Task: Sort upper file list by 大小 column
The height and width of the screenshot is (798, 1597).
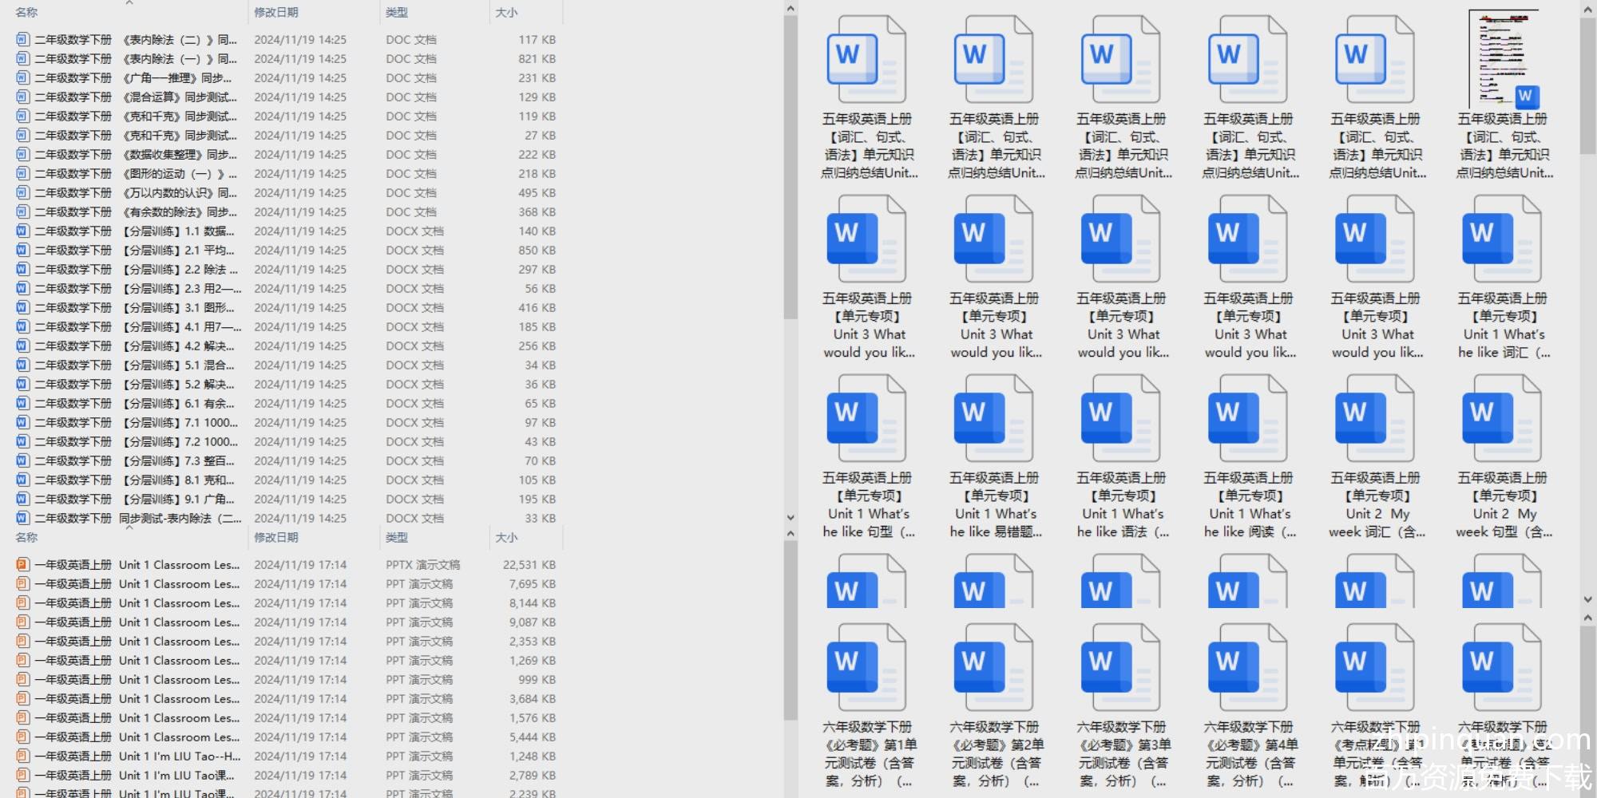Action: (506, 13)
